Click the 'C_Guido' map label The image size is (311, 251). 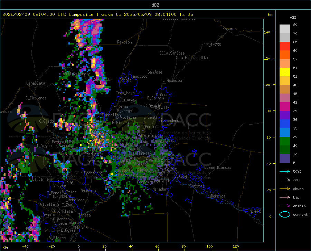coord(46,121)
